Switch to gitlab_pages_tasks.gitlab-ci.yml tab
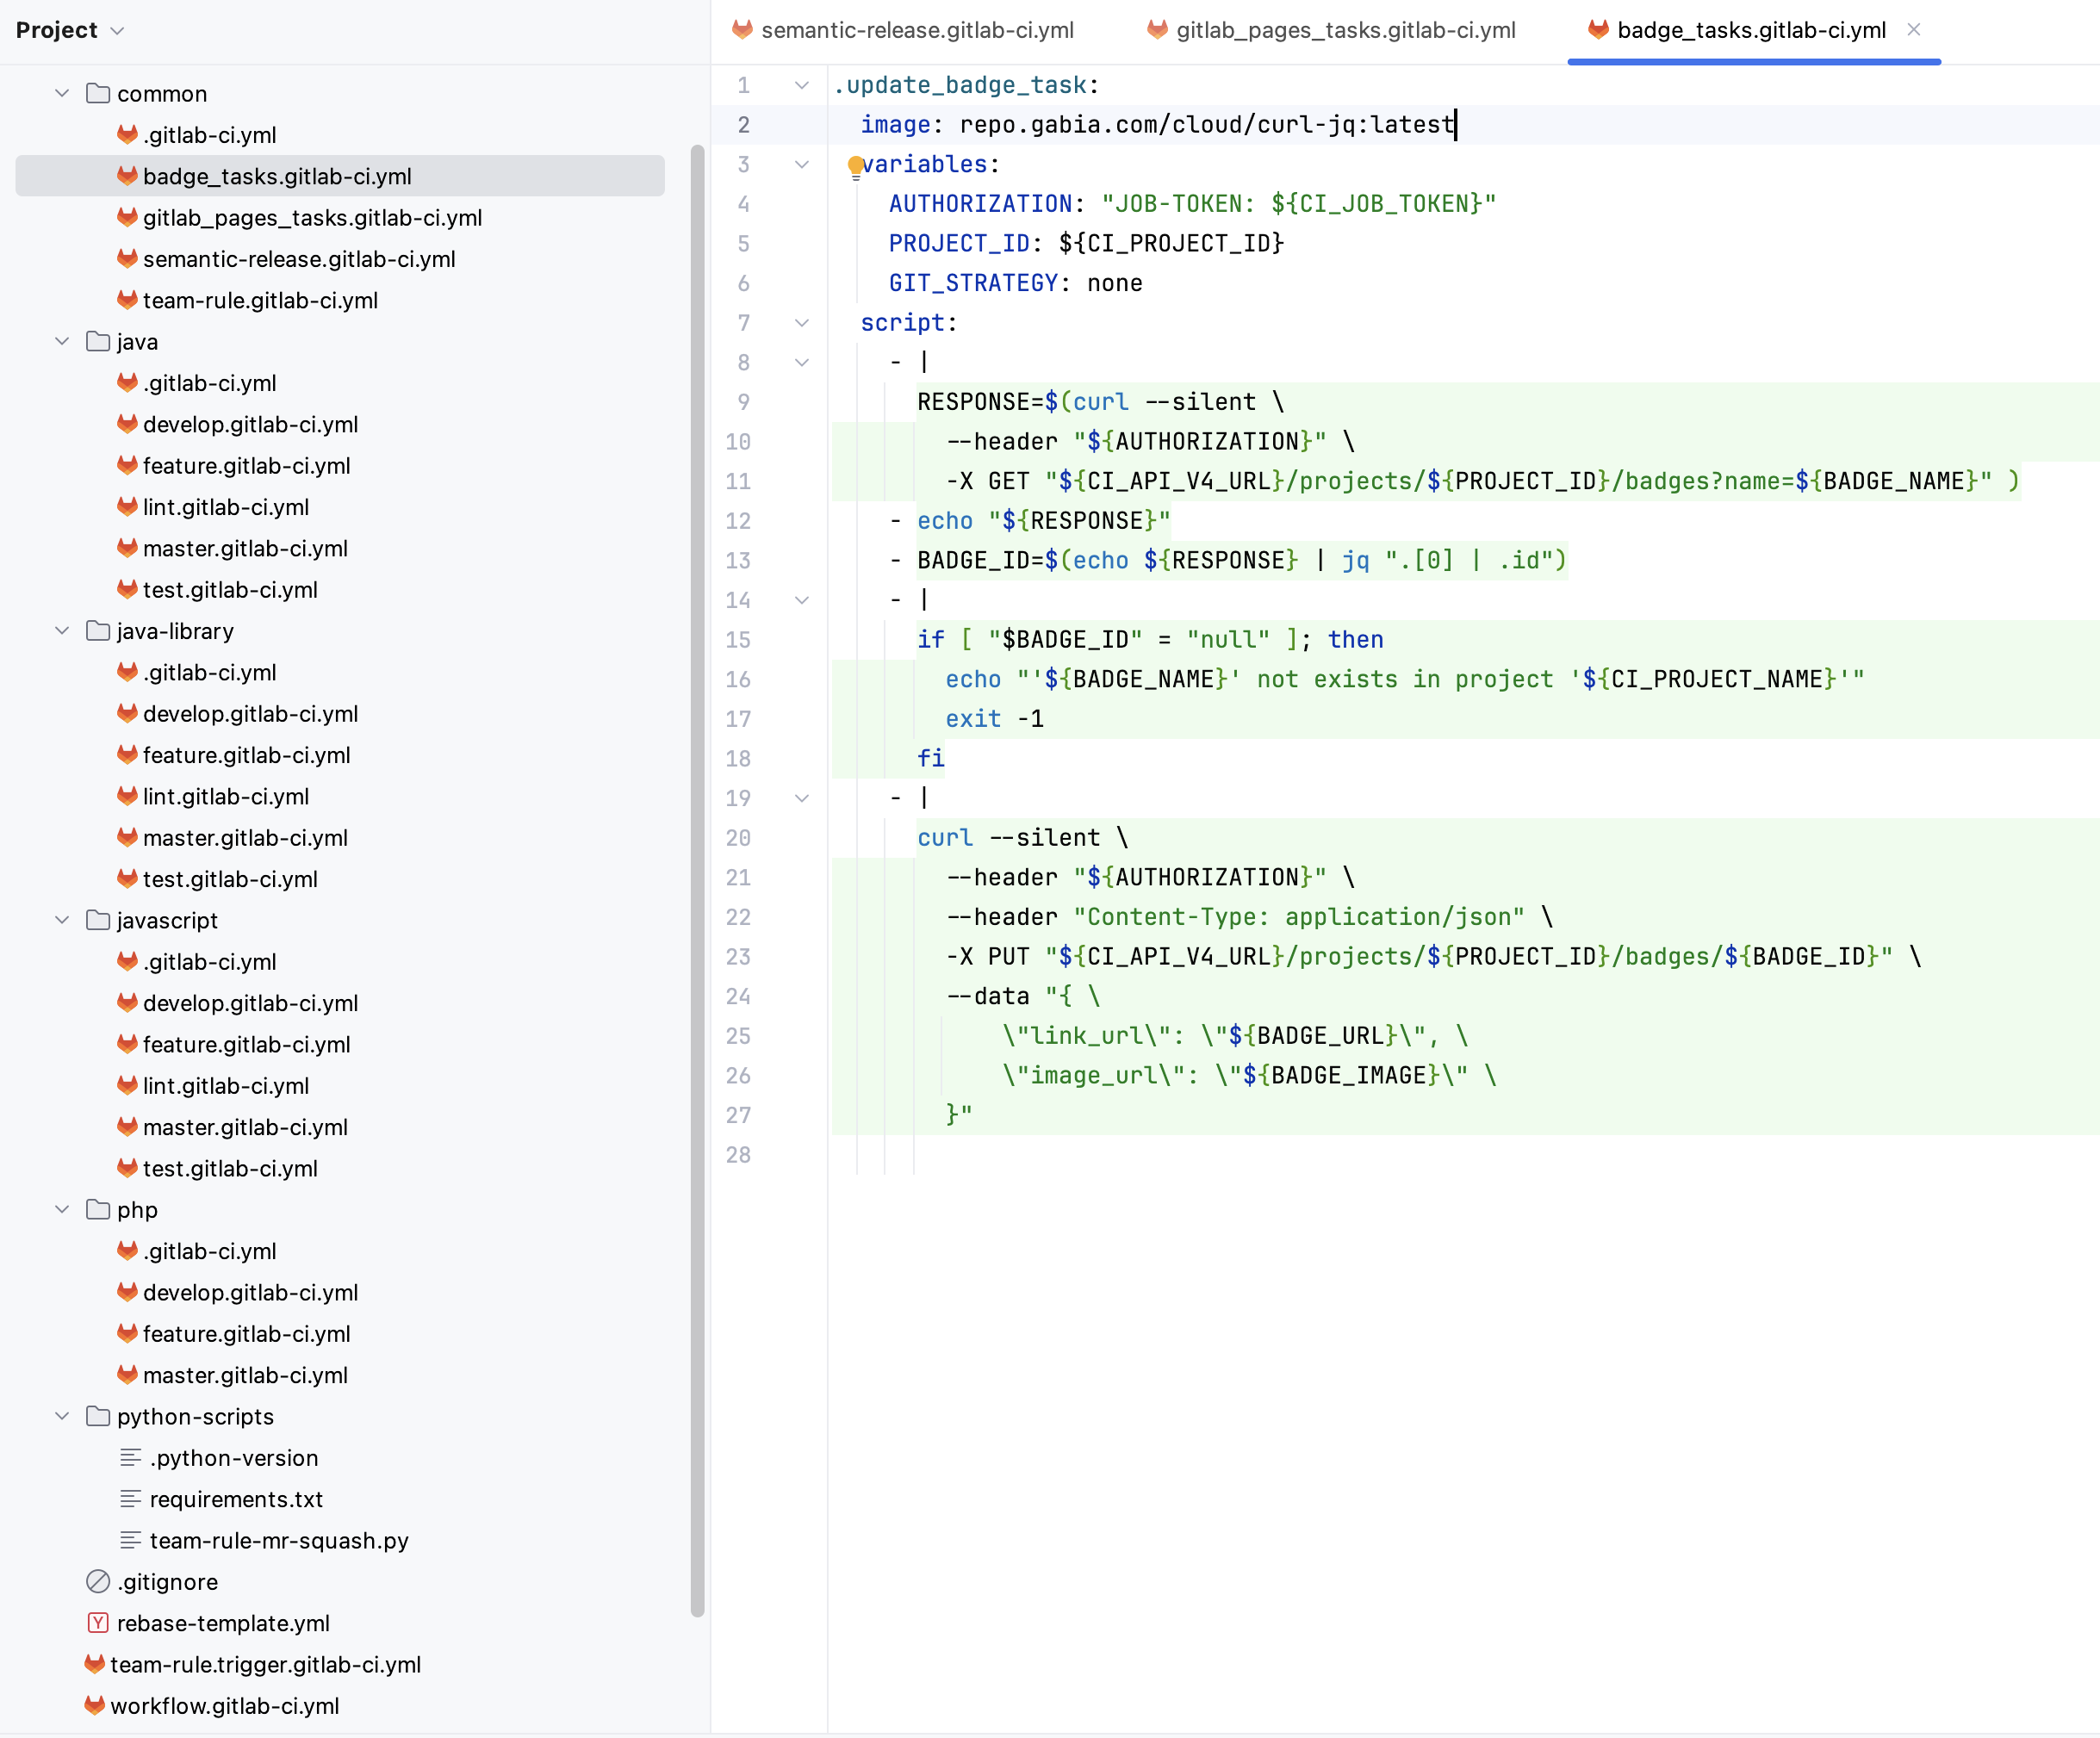The image size is (2100, 1738). (1345, 30)
